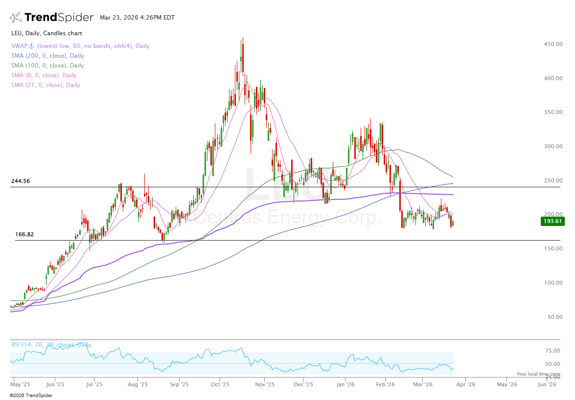The width and height of the screenshot is (575, 400).
Task: Click the Sep '25 date axis label
Action: pos(179,384)
